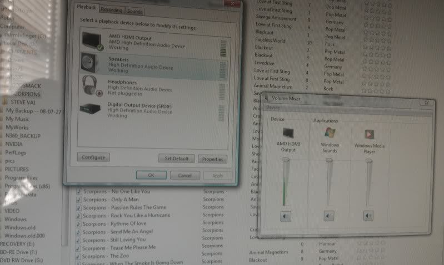
Task: Mute Windows Media Player in Volume Mixer
Action: click(368, 216)
